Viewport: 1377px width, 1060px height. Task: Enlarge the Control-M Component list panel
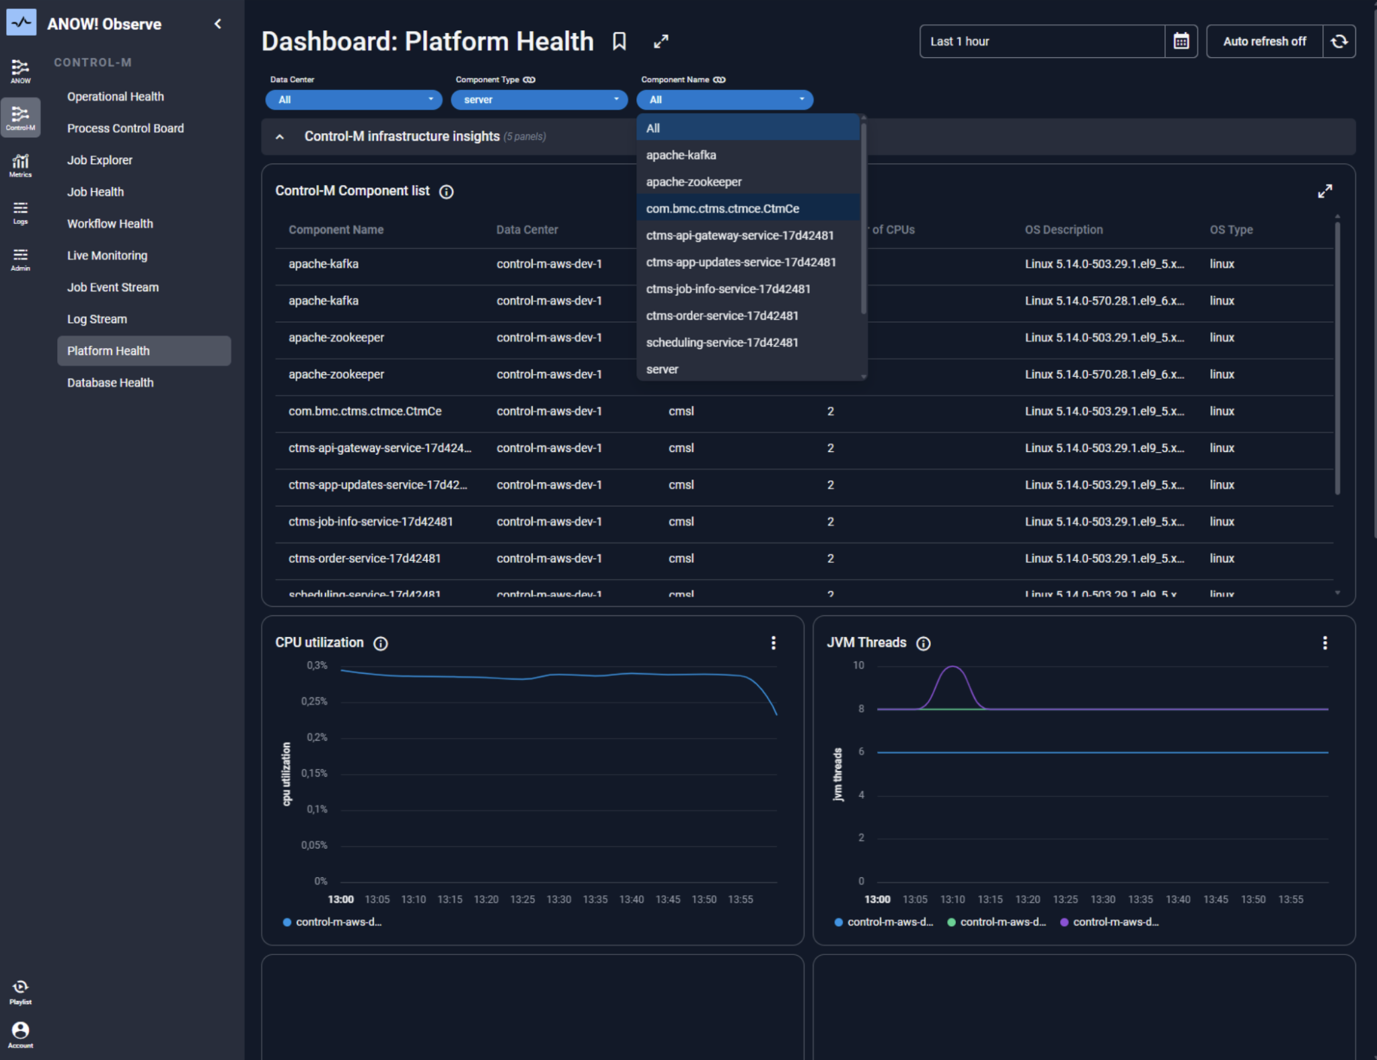coord(1325,192)
